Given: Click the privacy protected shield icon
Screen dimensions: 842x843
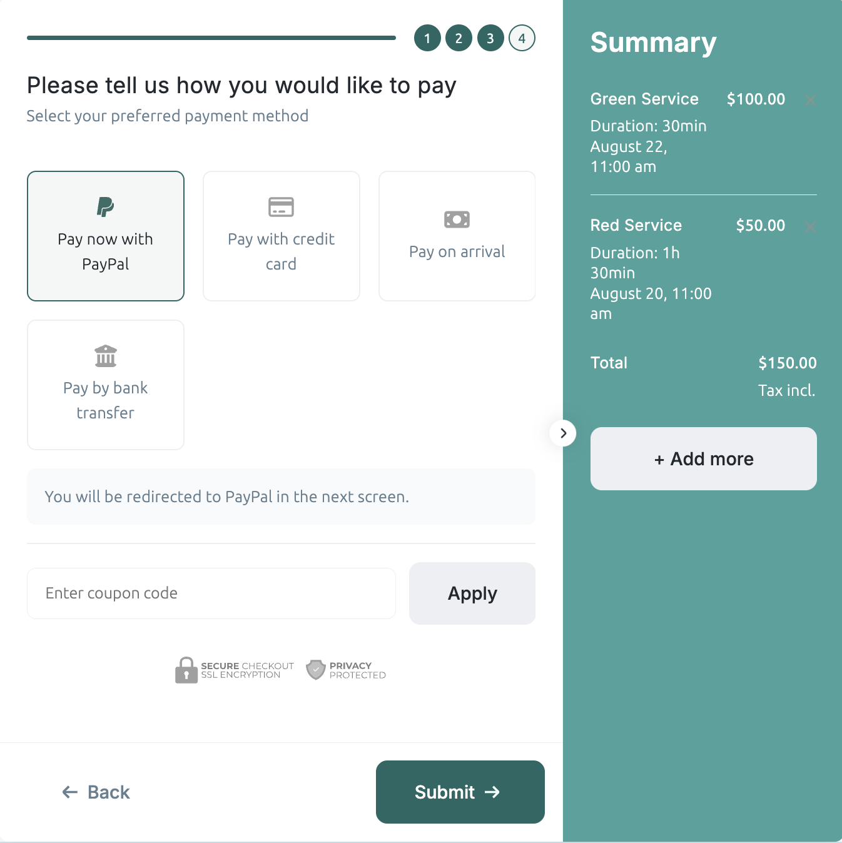Looking at the screenshot, I should point(316,670).
